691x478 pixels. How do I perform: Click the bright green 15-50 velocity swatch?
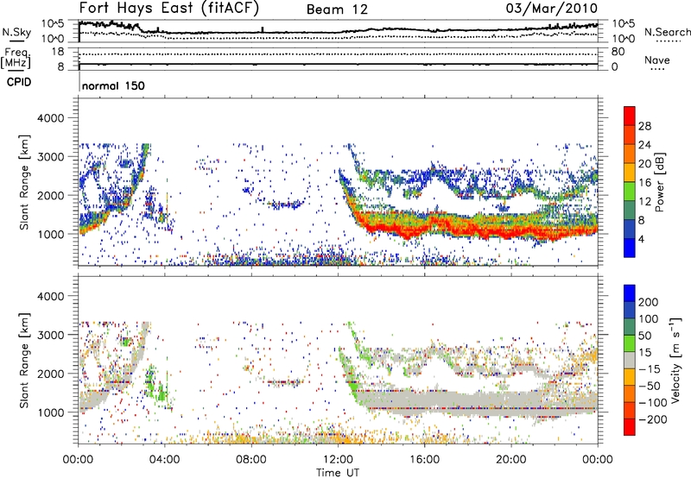[630, 343]
